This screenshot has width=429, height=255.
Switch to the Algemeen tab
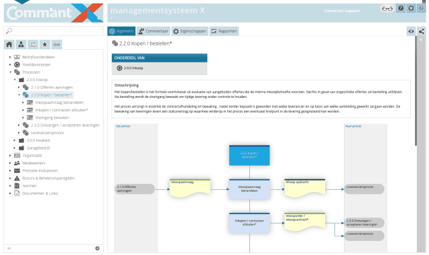(121, 32)
